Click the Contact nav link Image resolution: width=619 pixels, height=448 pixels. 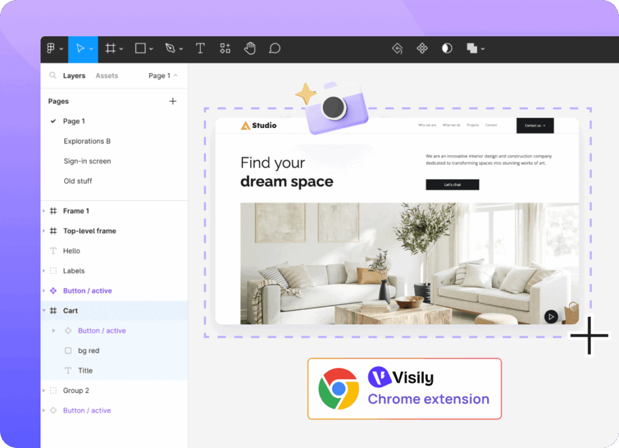tap(491, 125)
